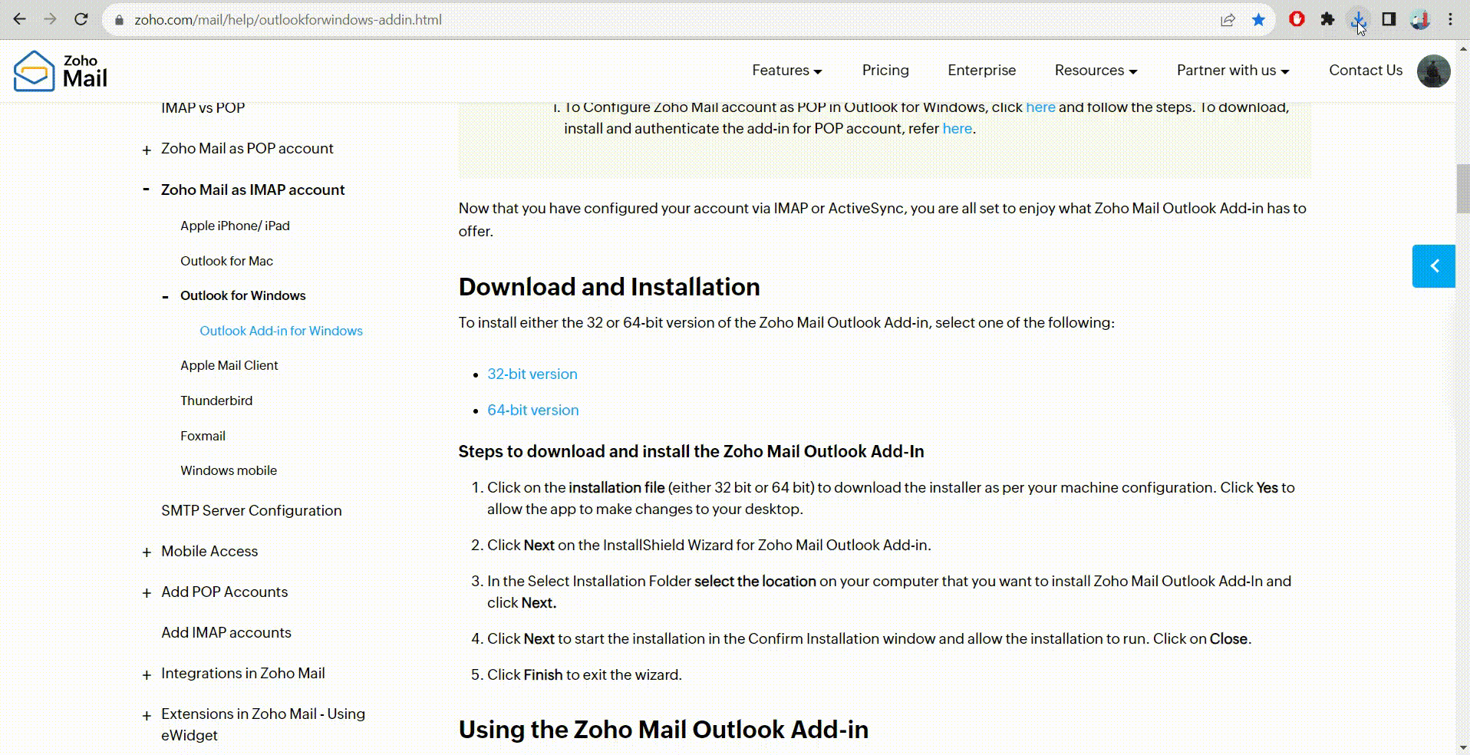Open the Chrome downloads icon
This screenshot has height=755, width=1470.
click(1358, 19)
